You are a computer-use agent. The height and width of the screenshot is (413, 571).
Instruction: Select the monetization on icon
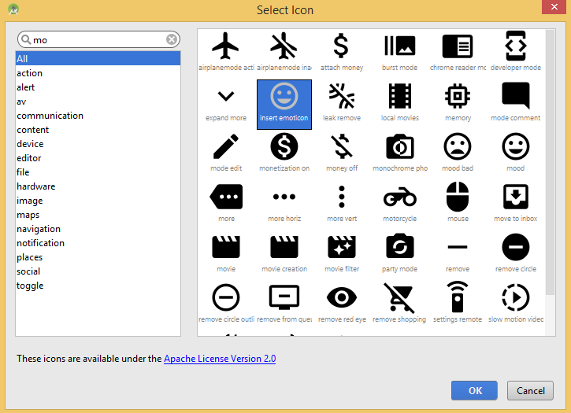click(x=284, y=146)
